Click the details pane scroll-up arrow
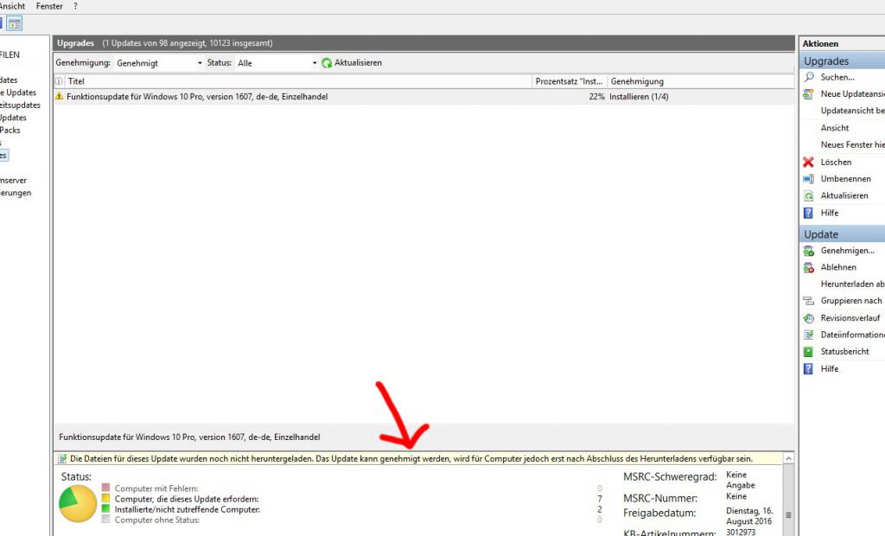This screenshot has height=536, width=885. click(x=788, y=458)
